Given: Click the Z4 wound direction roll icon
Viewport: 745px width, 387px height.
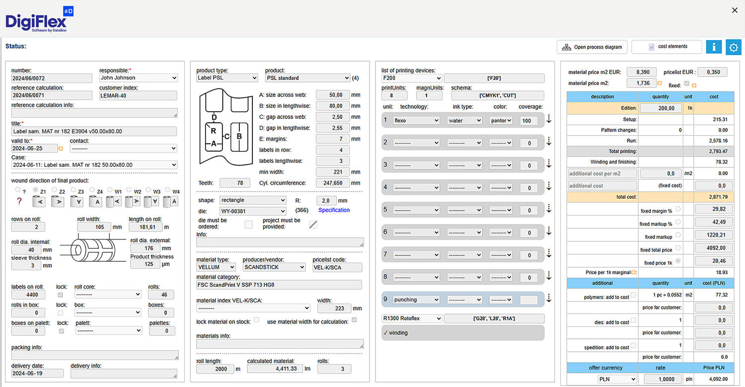Looking at the screenshot, I should (94, 202).
